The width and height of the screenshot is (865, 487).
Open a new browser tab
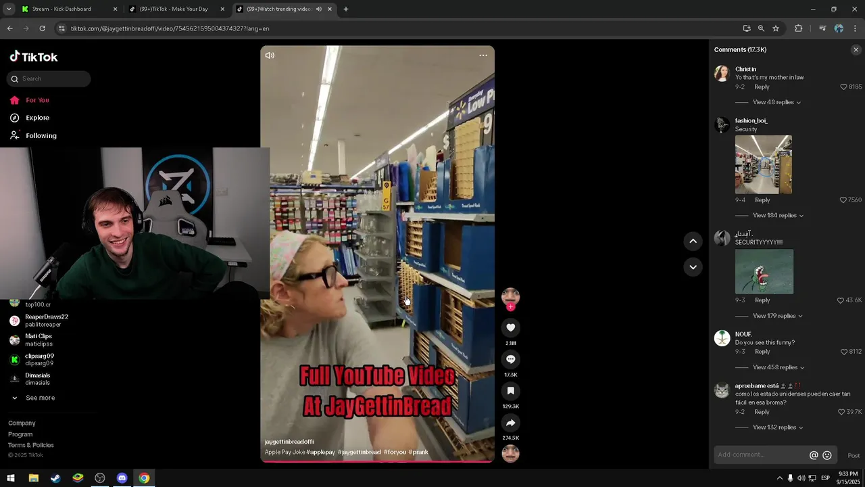[345, 9]
